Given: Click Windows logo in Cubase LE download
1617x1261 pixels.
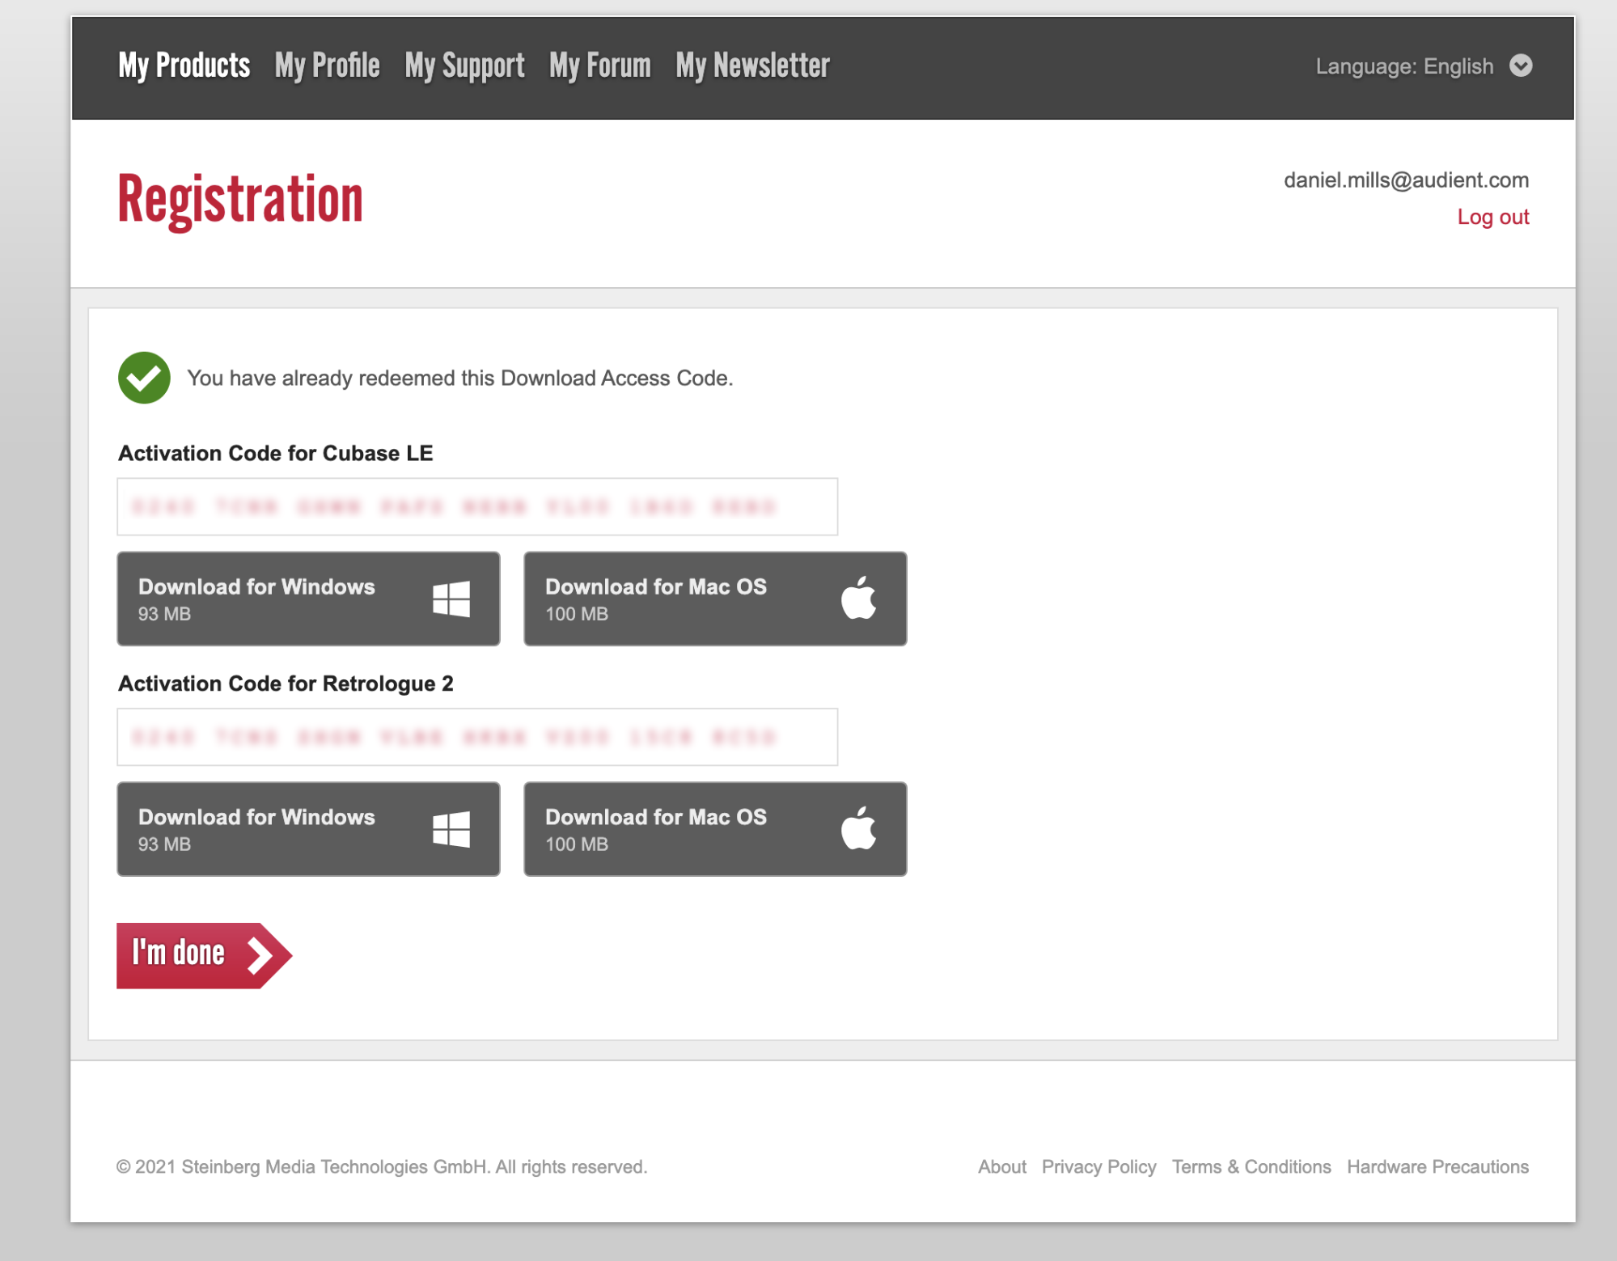Looking at the screenshot, I should pyautogui.click(x=451, y=599).
